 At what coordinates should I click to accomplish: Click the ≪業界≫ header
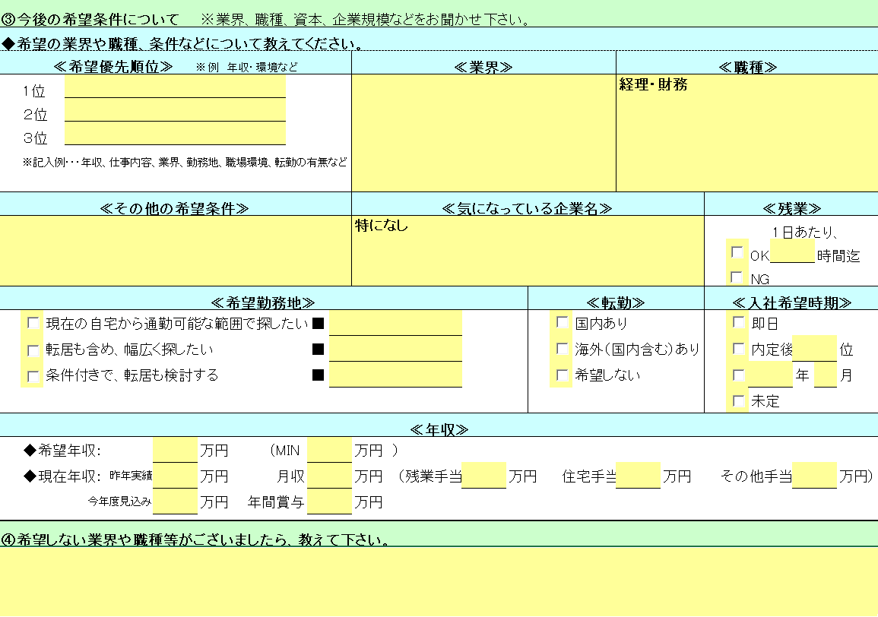pos(483,67)
